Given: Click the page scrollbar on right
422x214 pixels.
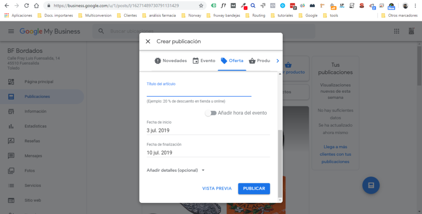Looking at the screenshot, I should tap(419, 66).
